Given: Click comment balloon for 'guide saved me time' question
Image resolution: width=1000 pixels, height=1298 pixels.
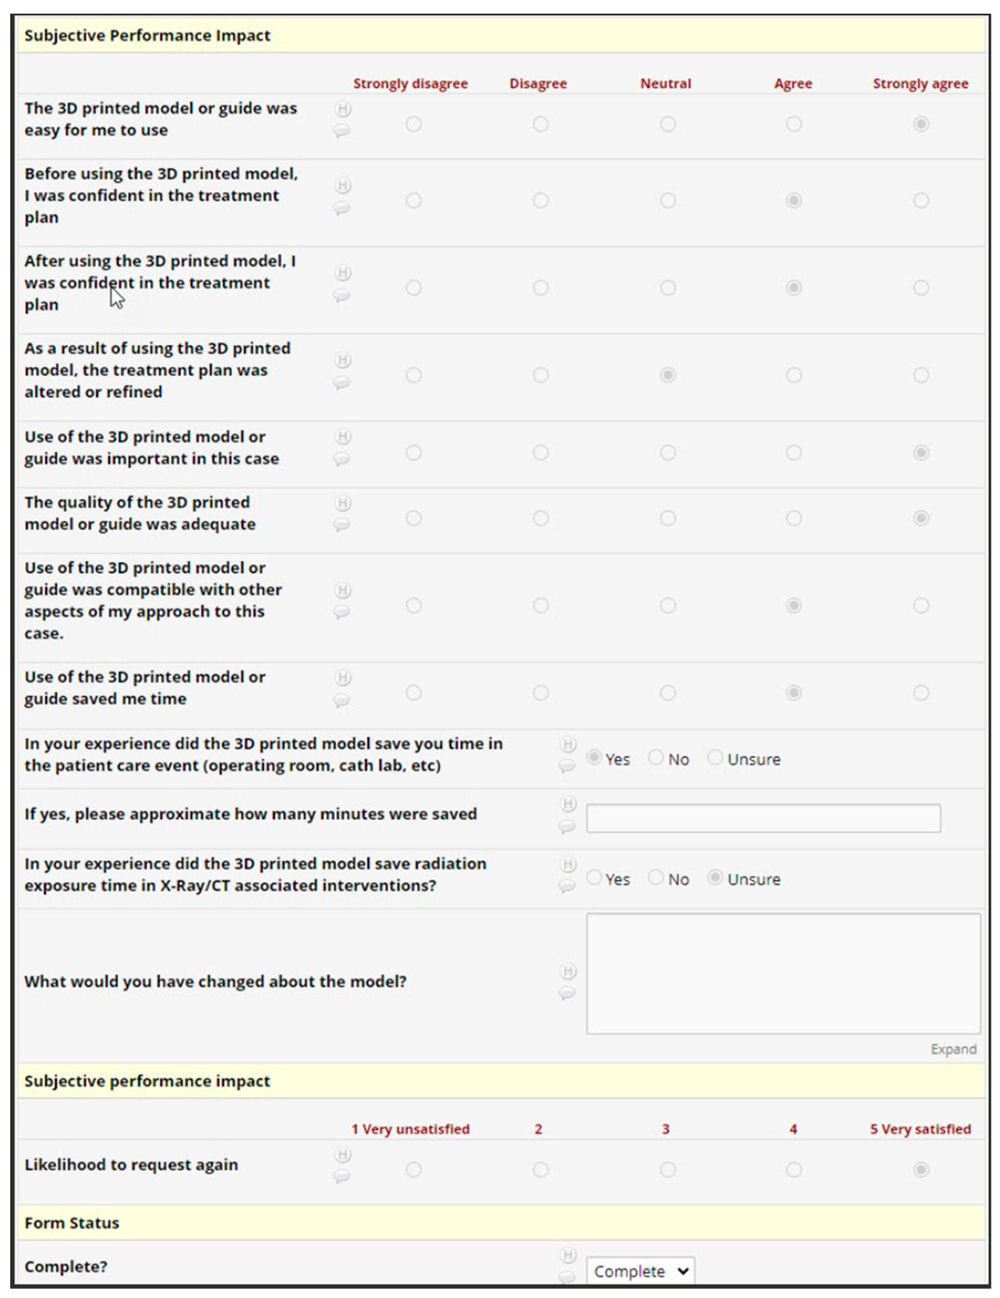Looking at the screenshot, I should click(342, 700).
